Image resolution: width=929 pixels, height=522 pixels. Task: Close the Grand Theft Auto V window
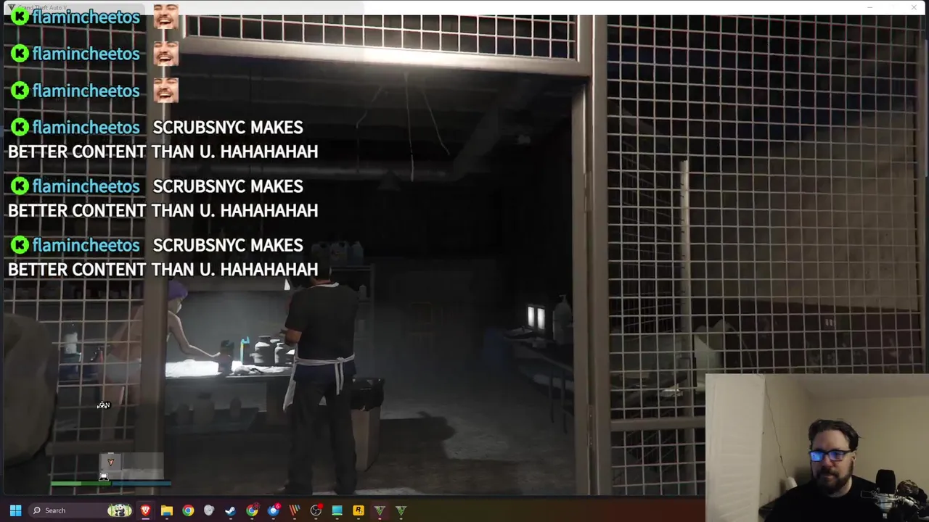coord(913,7)
